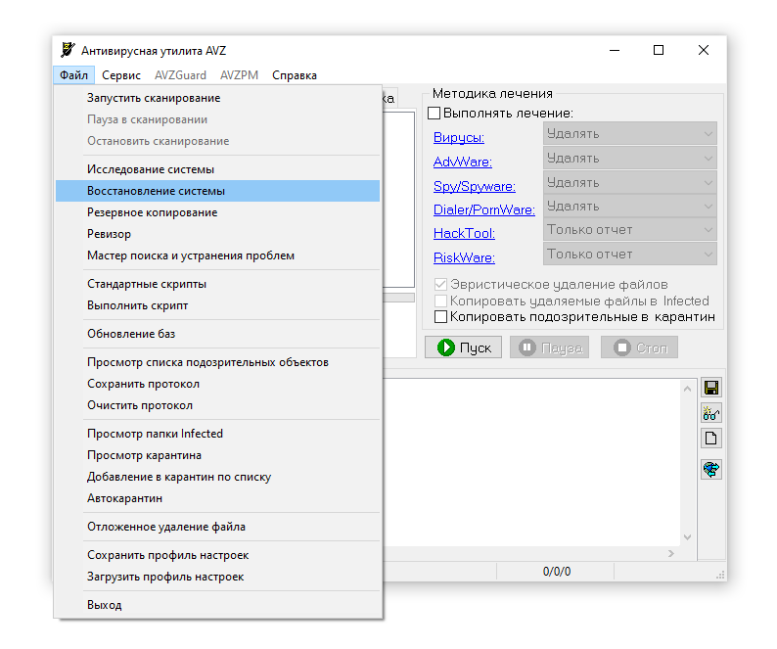
Task: Open the Вирусы action dropdown
Action: coord(630,134)
